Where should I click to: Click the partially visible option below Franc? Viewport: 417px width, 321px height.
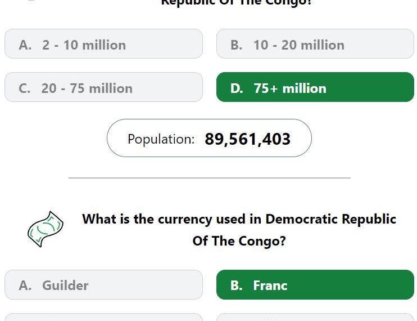315,318
